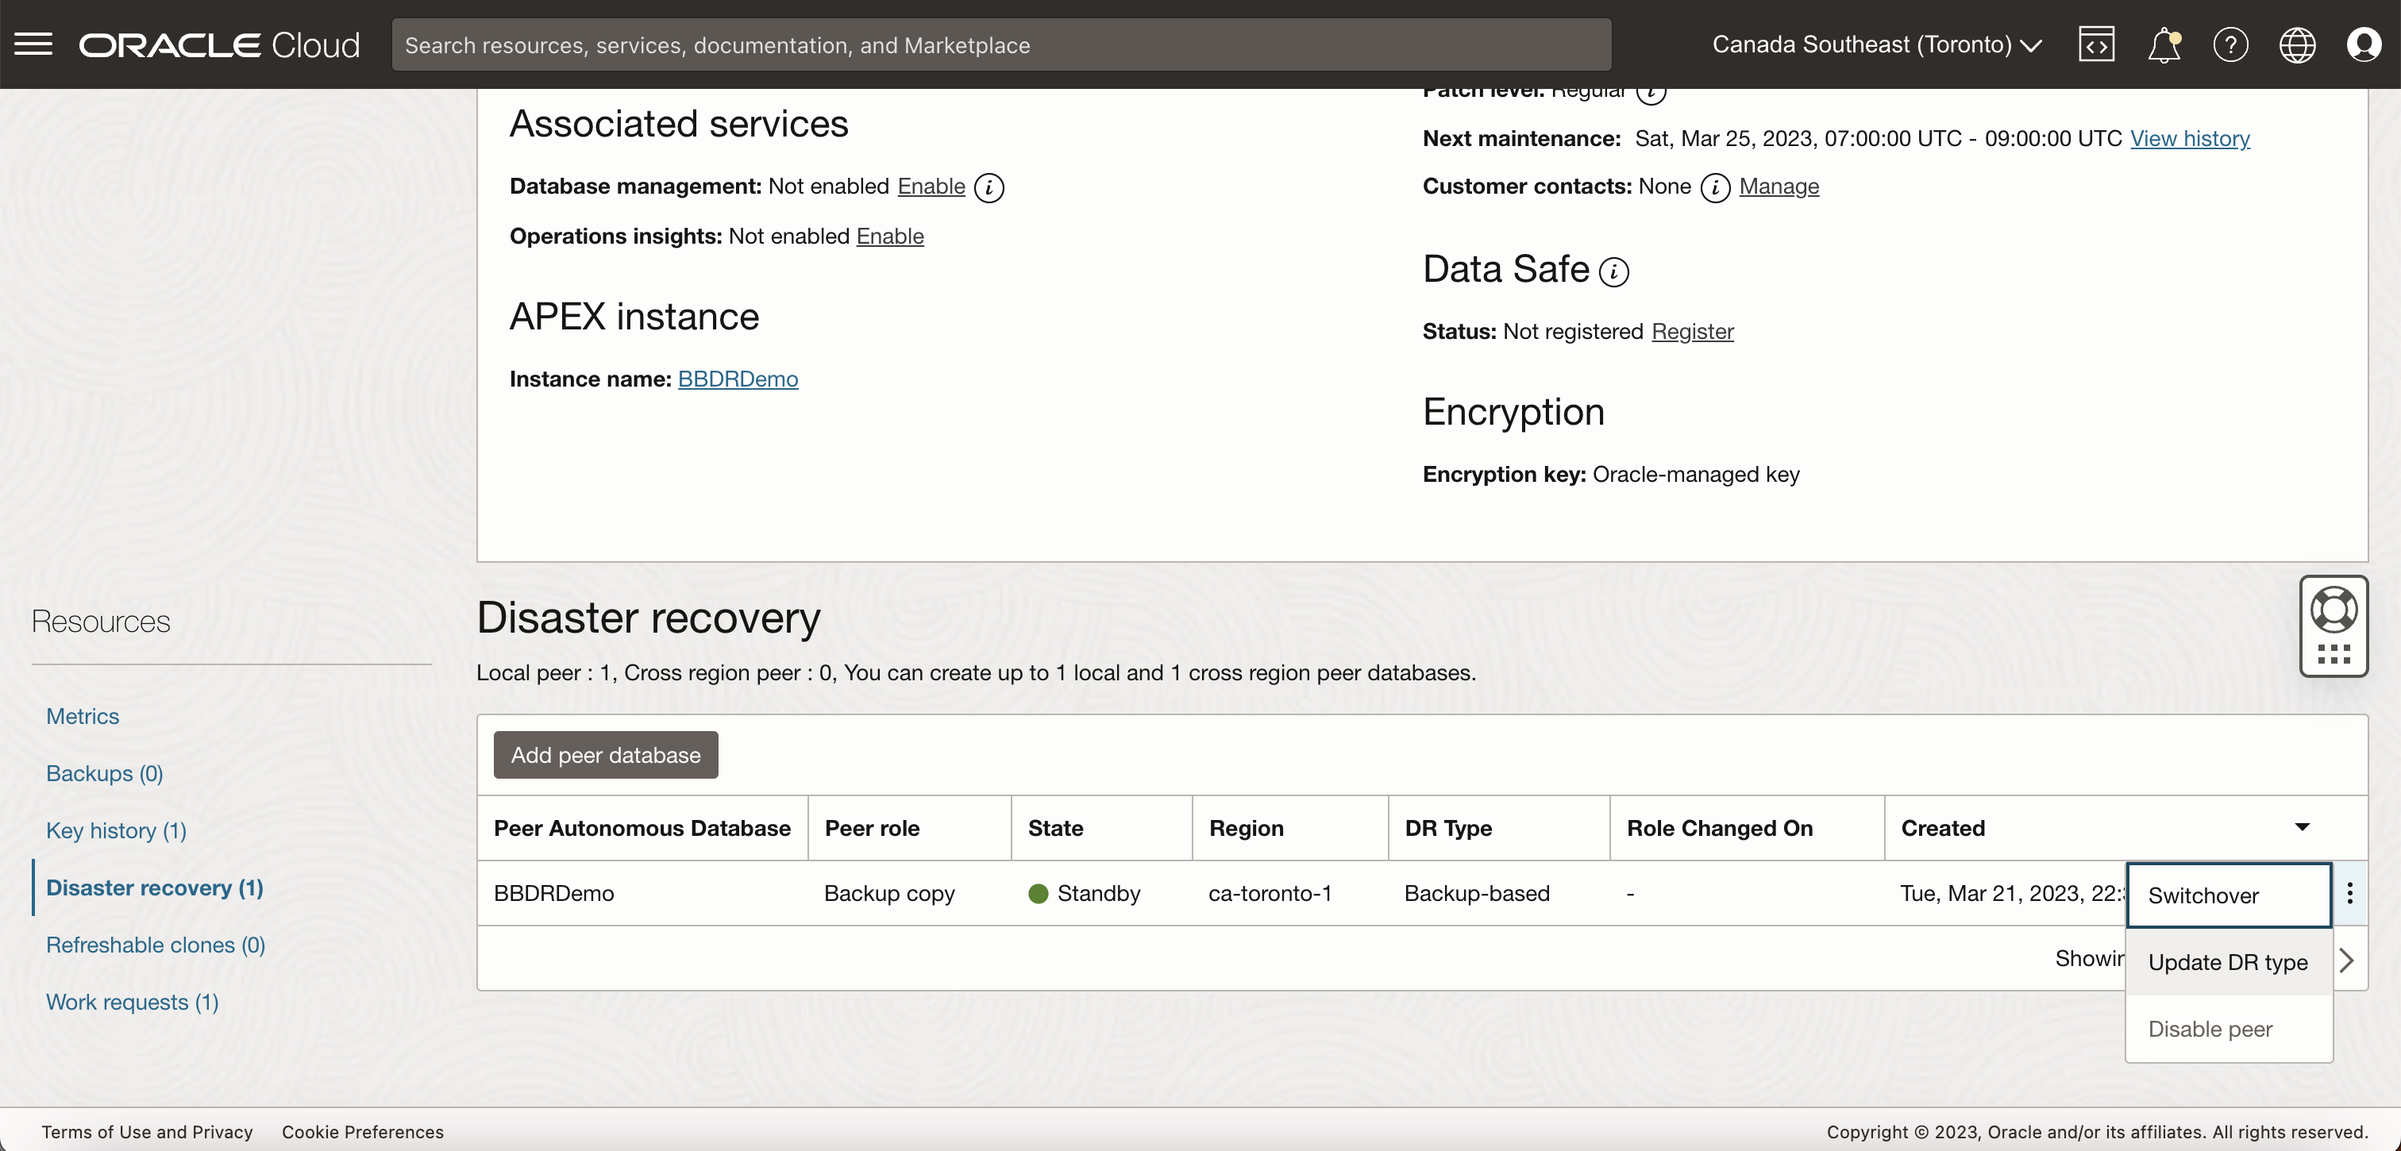Register the database with Data Safe
This screenshot has height=1151, width=2401.
(1693, 331)
